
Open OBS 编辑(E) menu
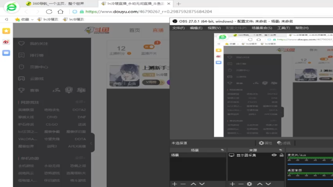click(x=196, y=28)
